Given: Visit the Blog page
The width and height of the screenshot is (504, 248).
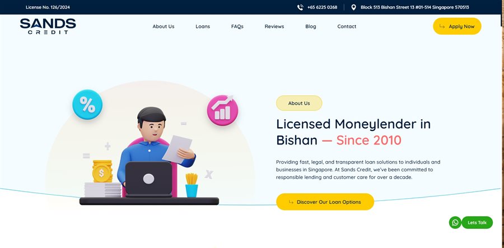Looking at the screenshot, I should point(311,26).
